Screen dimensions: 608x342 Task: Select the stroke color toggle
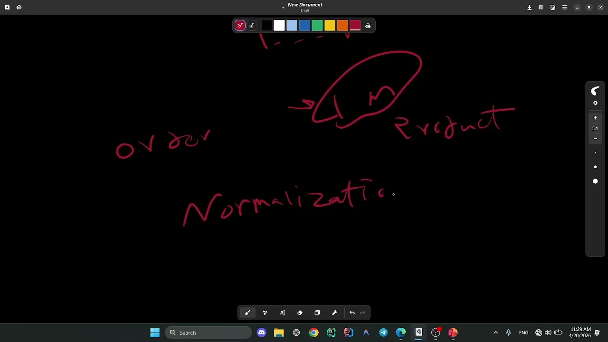point(240,26)
